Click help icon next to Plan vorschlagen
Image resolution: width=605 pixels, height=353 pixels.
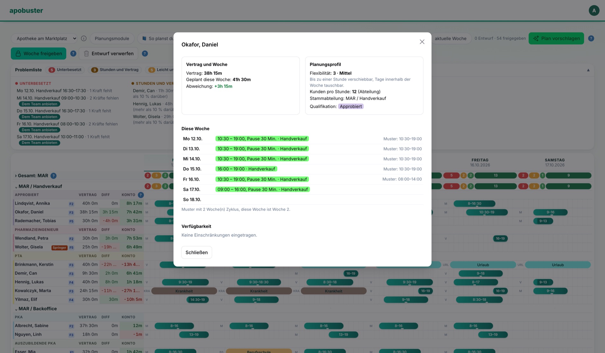(x=591, y=38)
